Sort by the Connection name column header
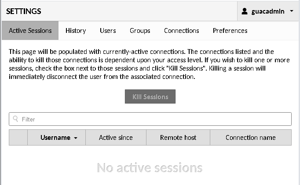This screenshot has height=185, width=300. point(251,138)
